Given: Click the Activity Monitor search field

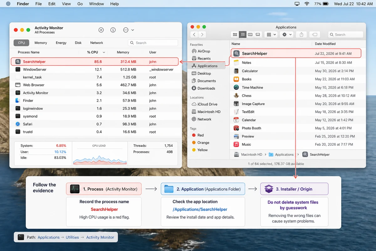Looking at the screenshot, I should [153, 43].
